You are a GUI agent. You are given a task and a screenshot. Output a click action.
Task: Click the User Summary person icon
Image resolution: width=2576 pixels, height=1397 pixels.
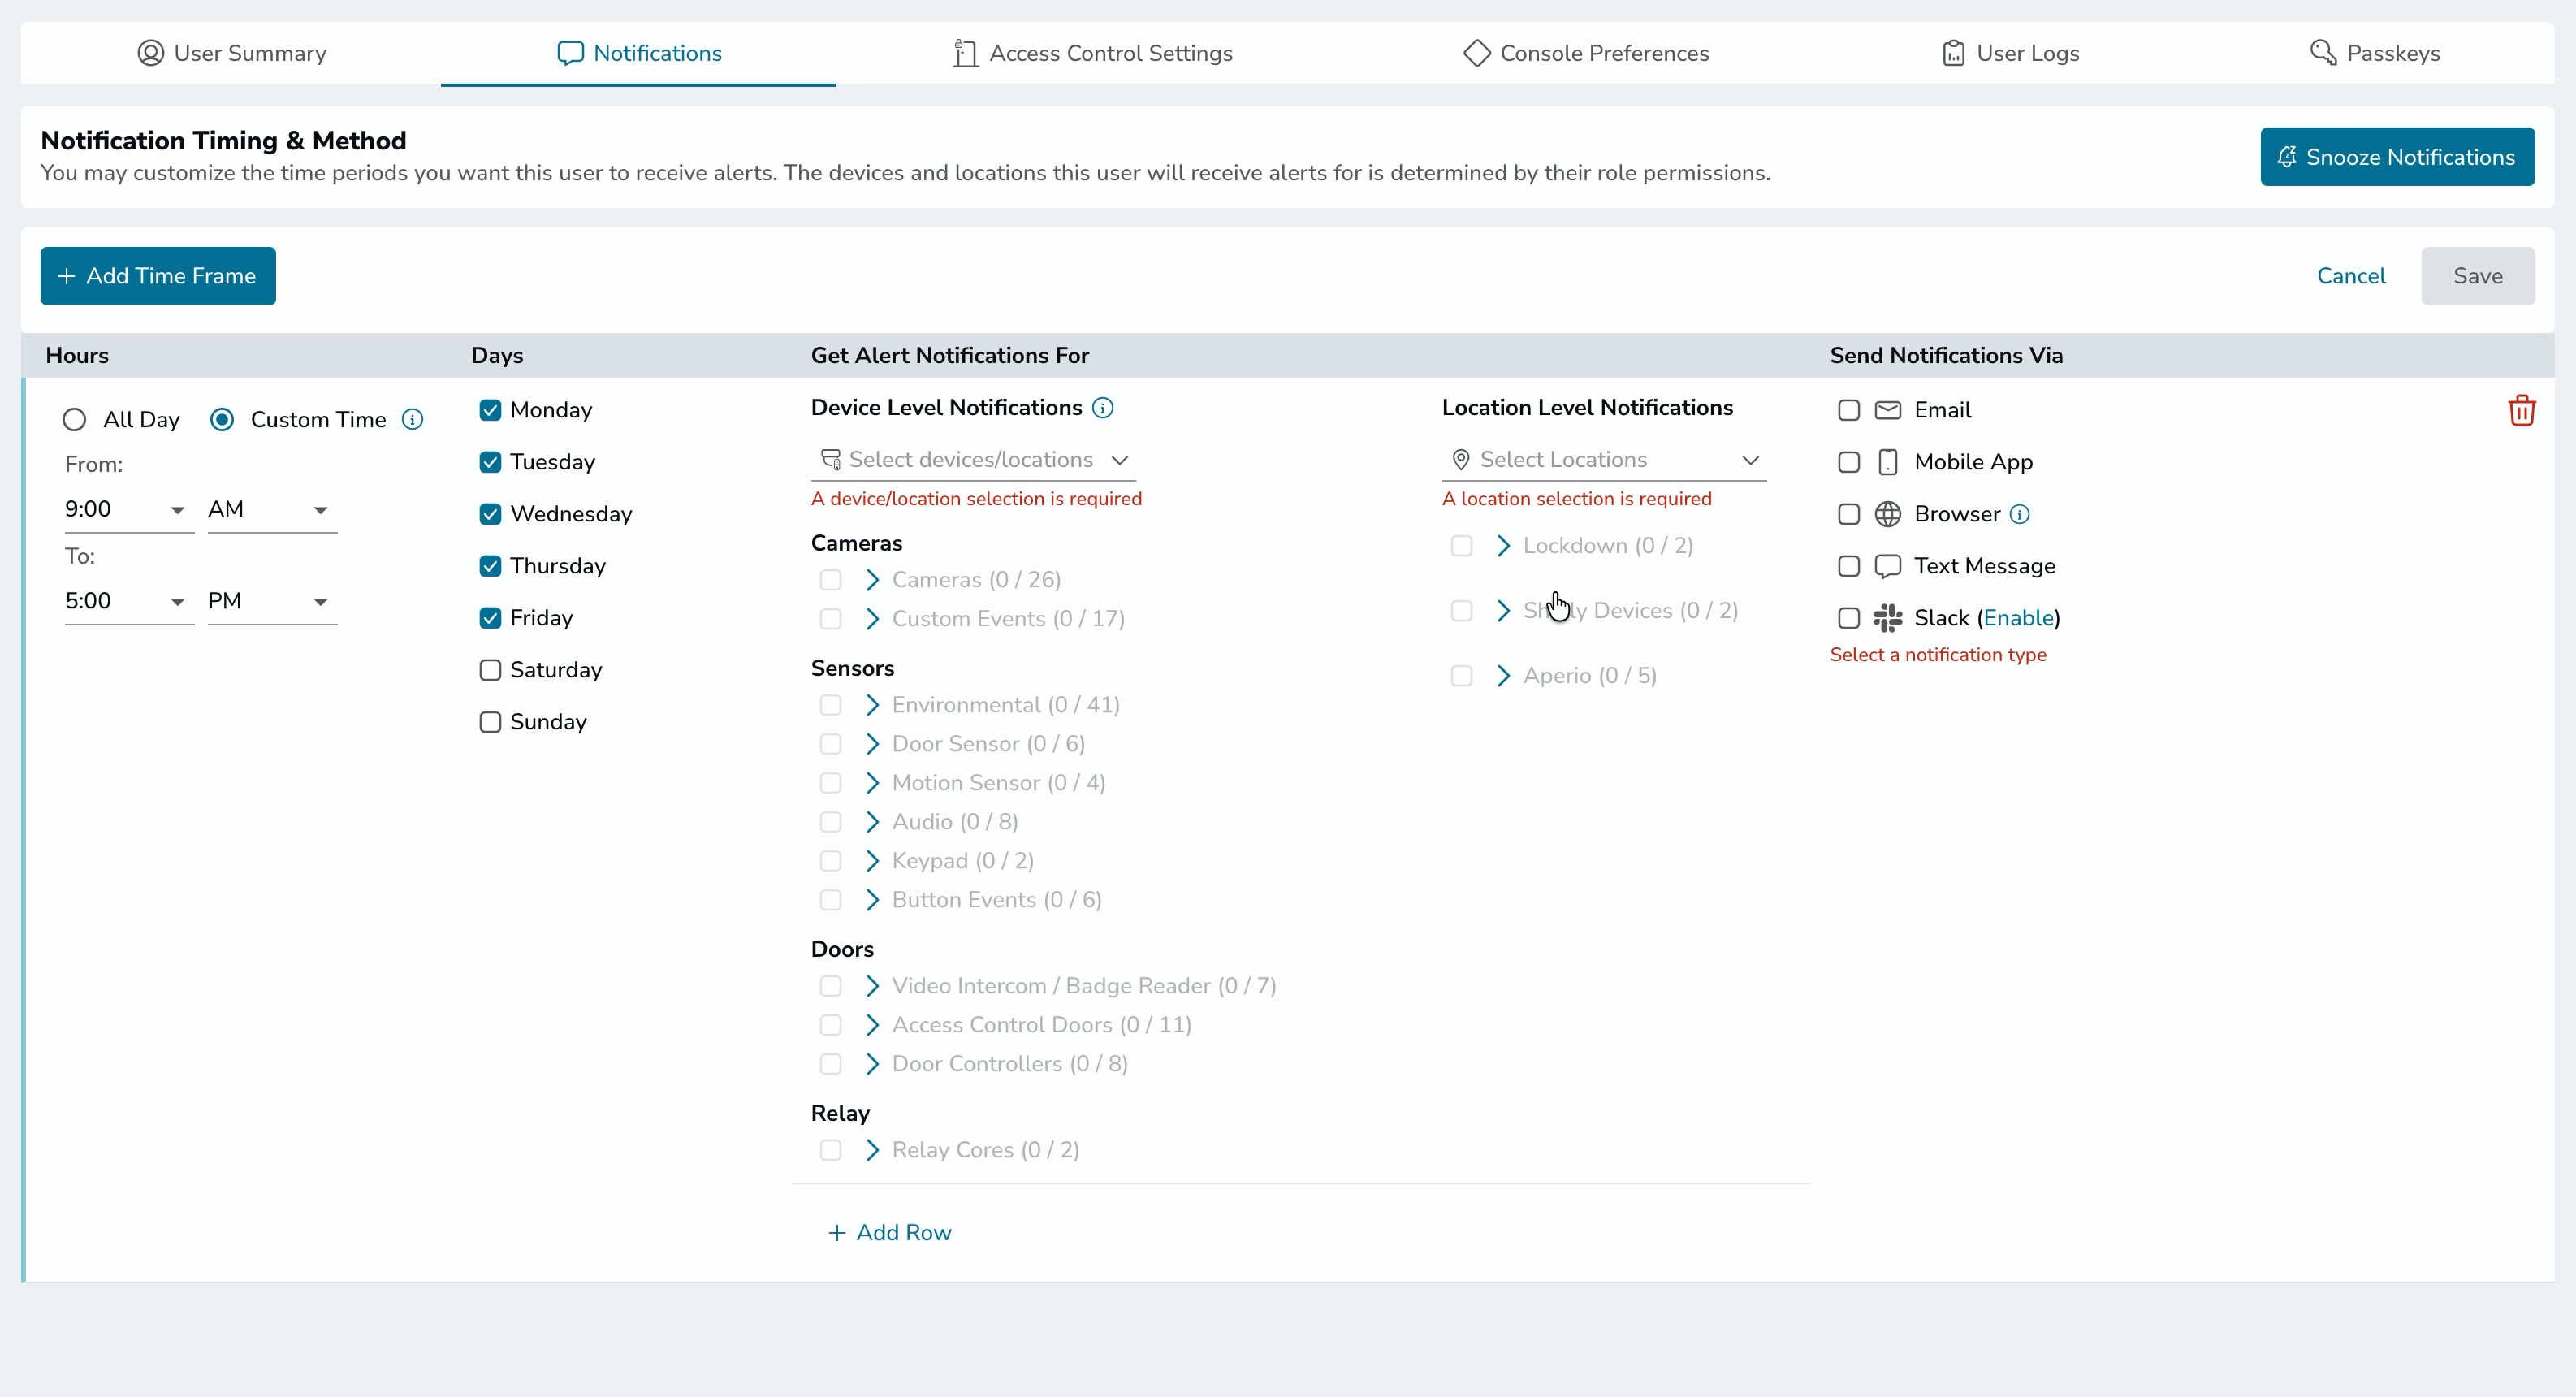click(150, 53)
